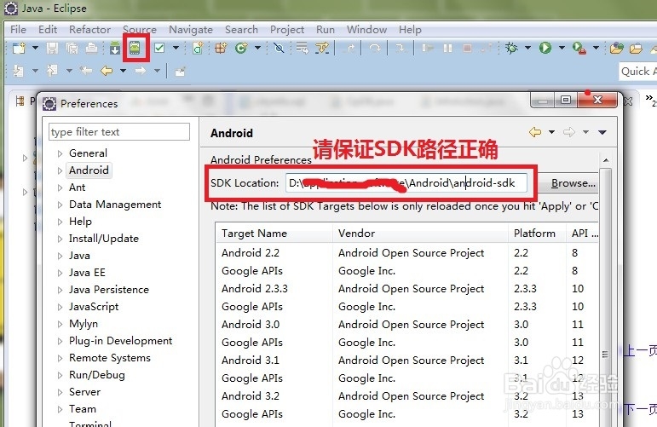Click the yellow back arrow in Preferences
This screenshot has width=657, height=427.
(x=535, y=132)
